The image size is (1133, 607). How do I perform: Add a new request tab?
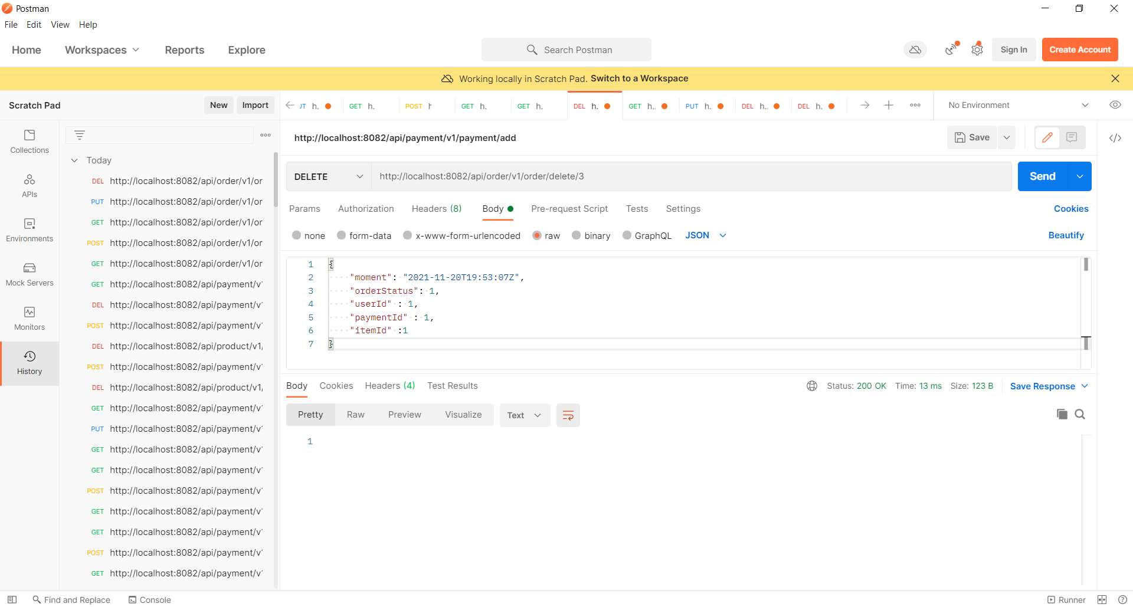coord(889,105)
